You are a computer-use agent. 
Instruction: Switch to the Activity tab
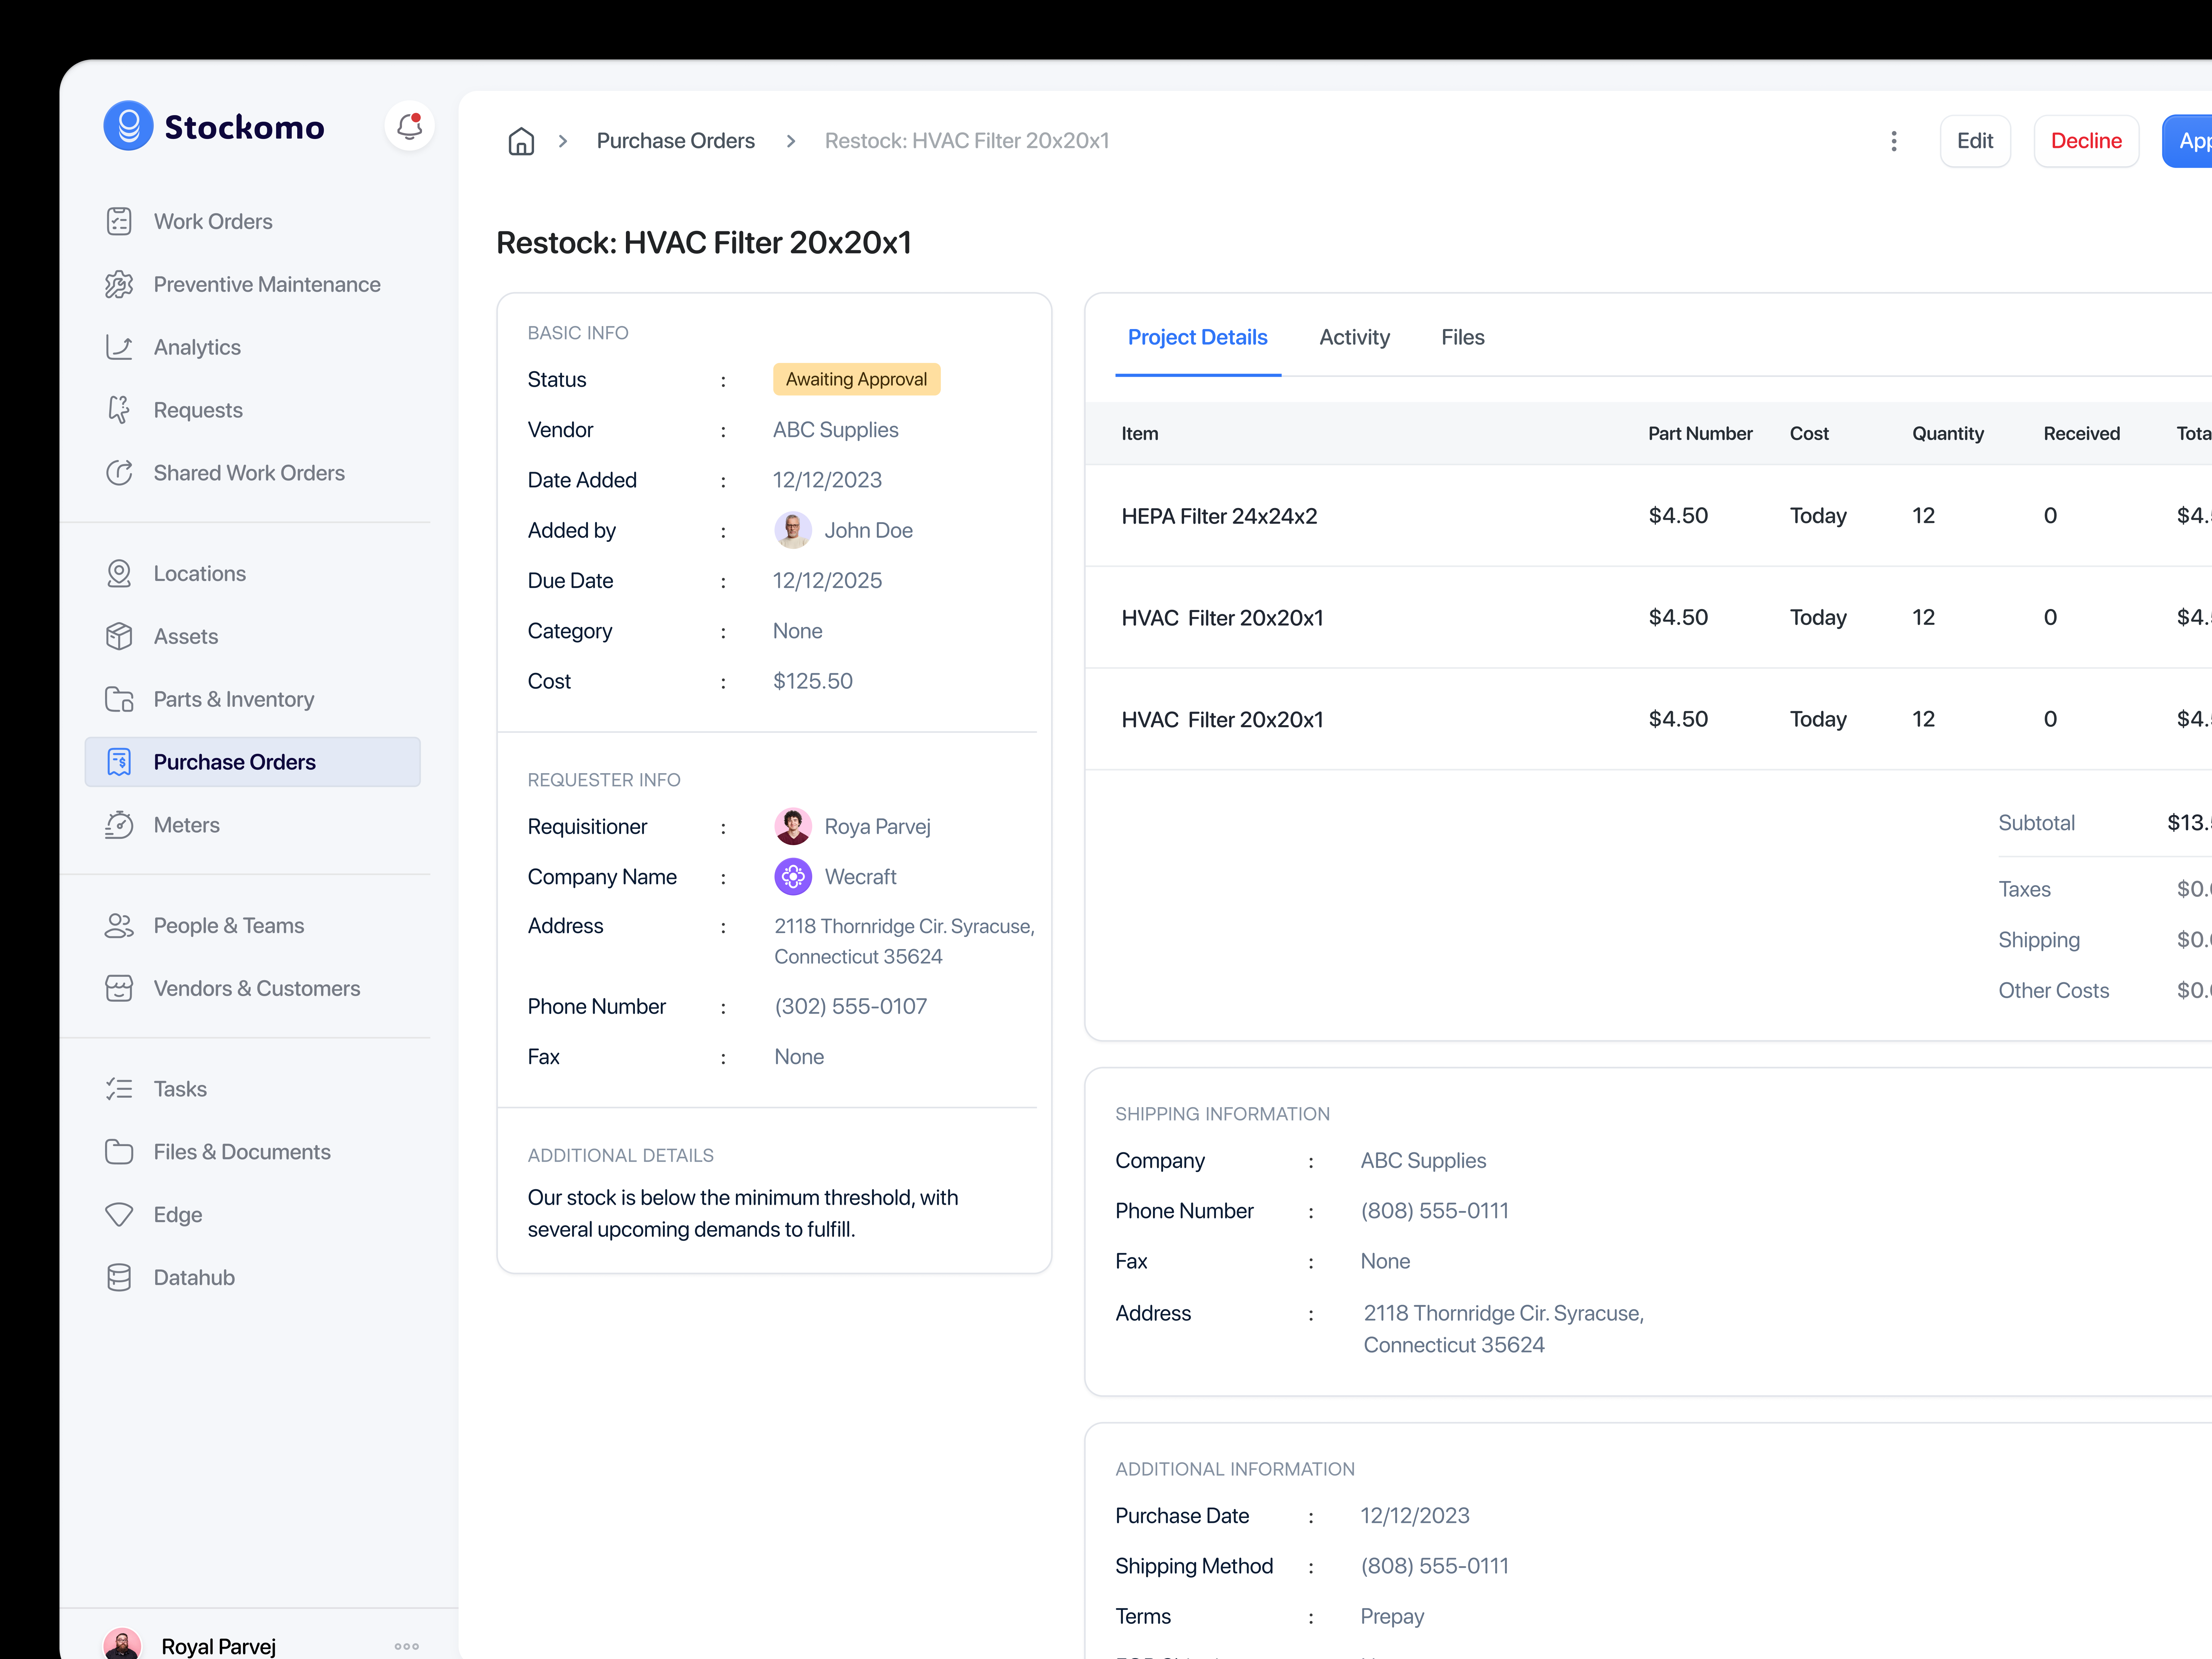click(x=1354, y=337)
